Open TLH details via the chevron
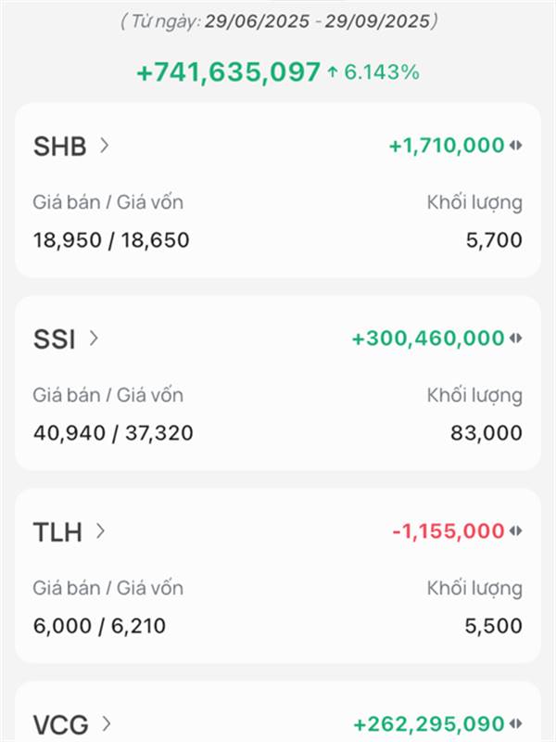Screen dimensions: 556x742 pyautogui.click(x=101, y=531)
